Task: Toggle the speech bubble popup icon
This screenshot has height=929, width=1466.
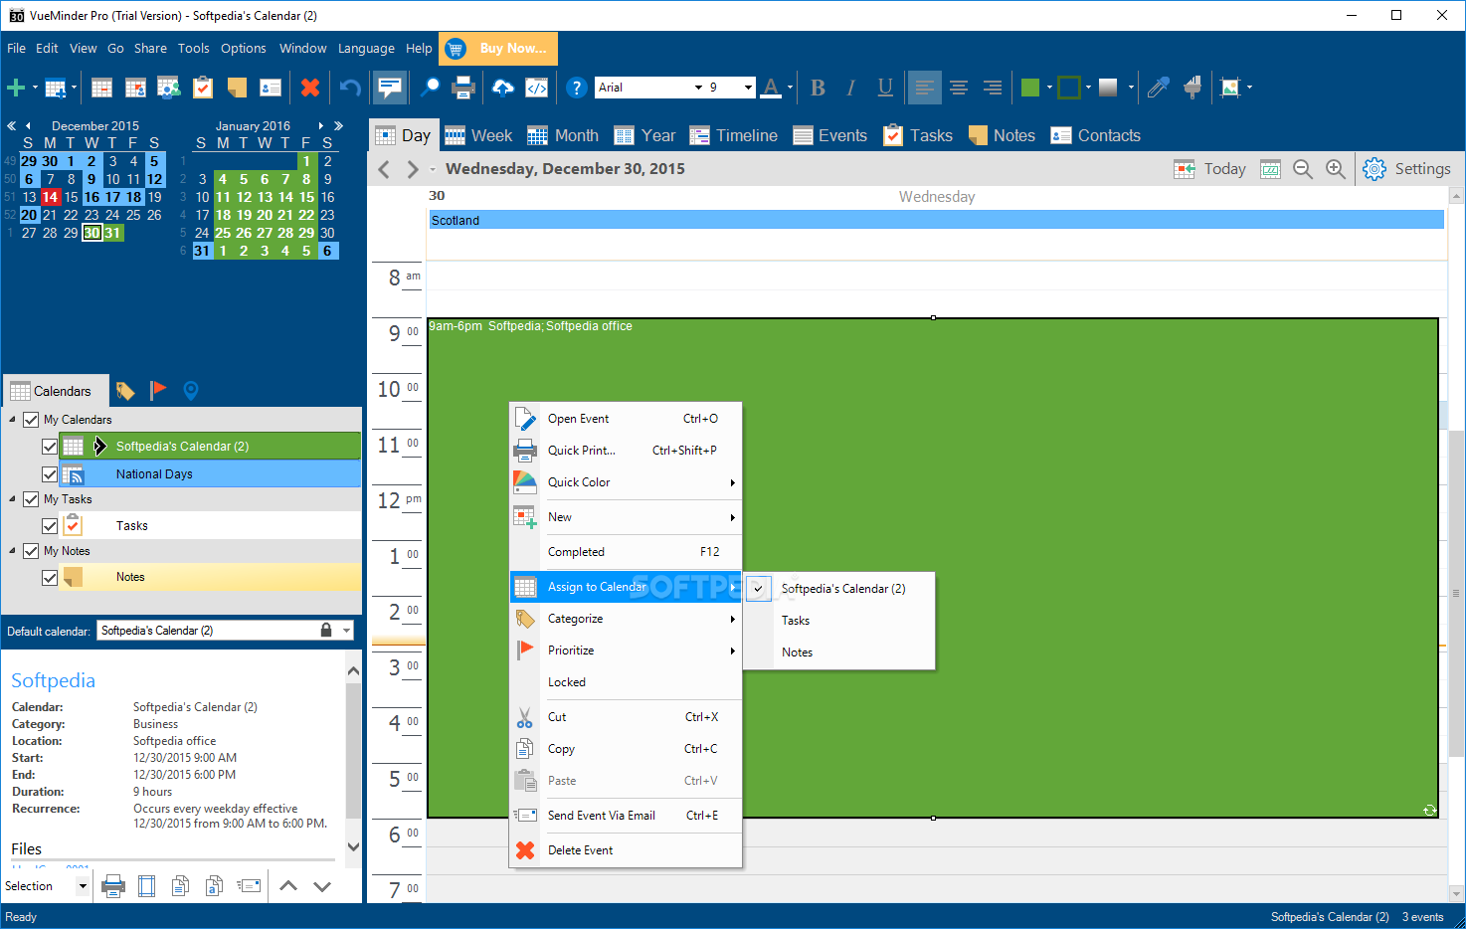Action: (390, 88)
